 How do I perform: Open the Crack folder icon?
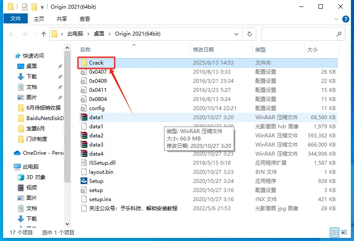point(84,62)
